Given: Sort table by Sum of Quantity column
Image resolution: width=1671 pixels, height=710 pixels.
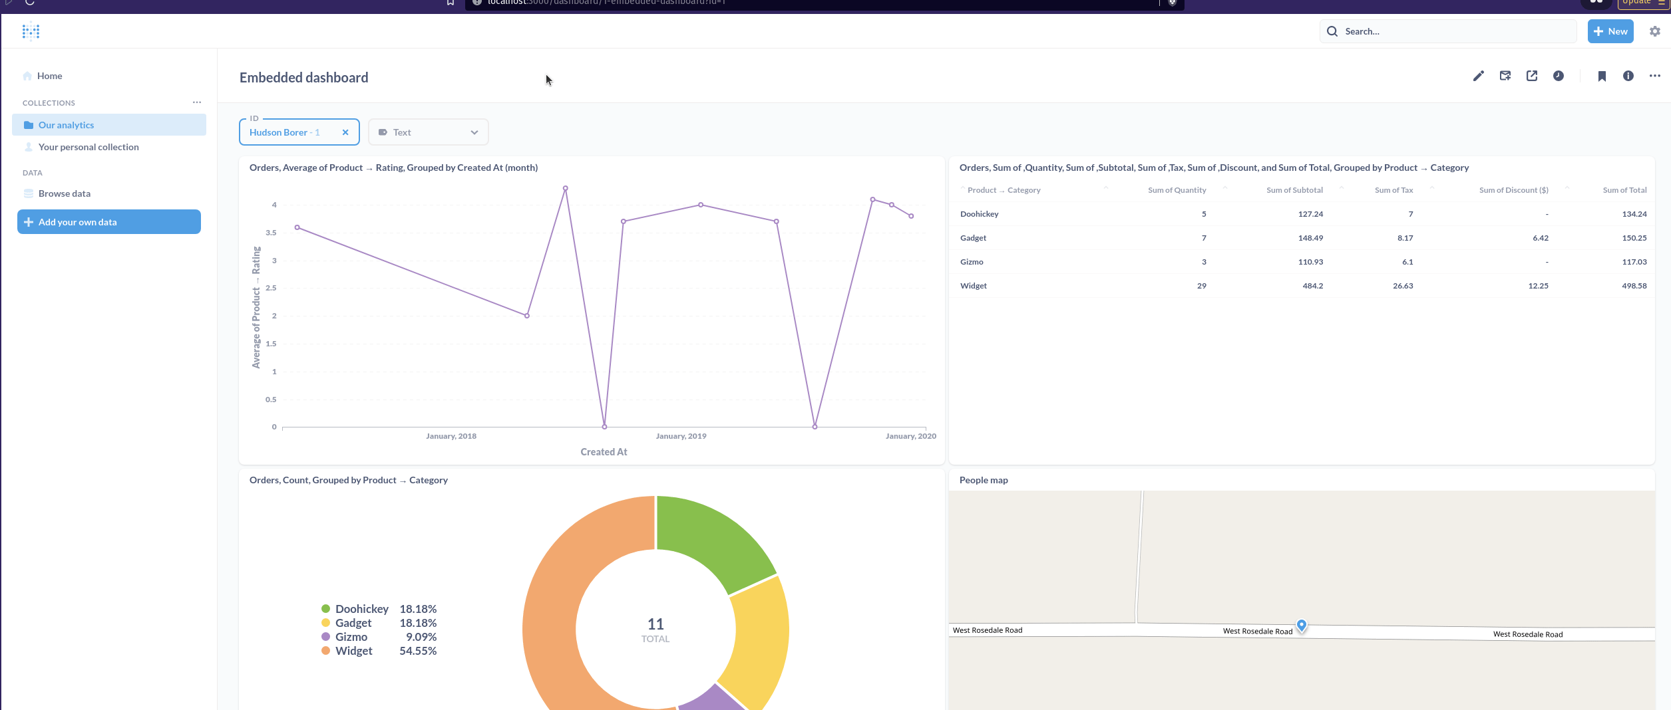Looking at the screenshot, I should point(1177,189).
